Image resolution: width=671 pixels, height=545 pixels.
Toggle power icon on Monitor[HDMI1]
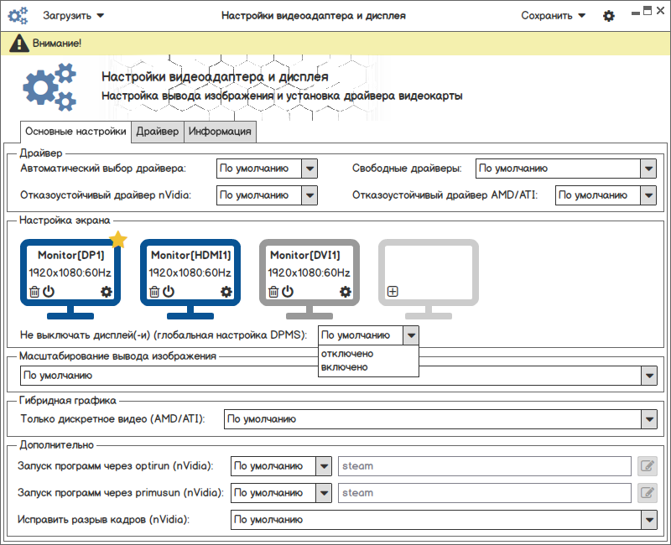pyautogui.click(x=169, y=291)
